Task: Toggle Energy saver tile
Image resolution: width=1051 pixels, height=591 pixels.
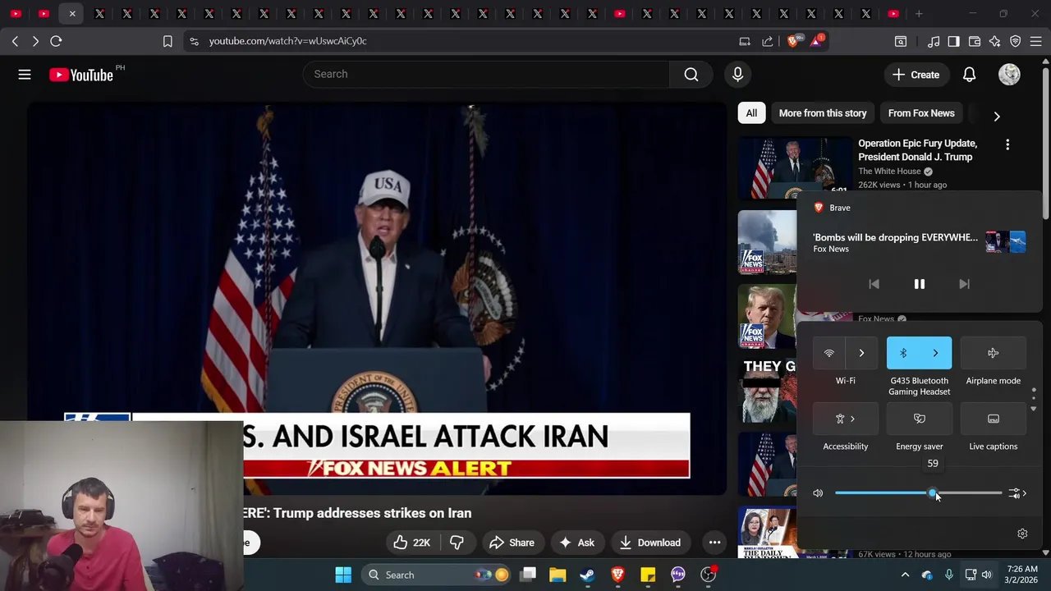Action: pos(919,419)
